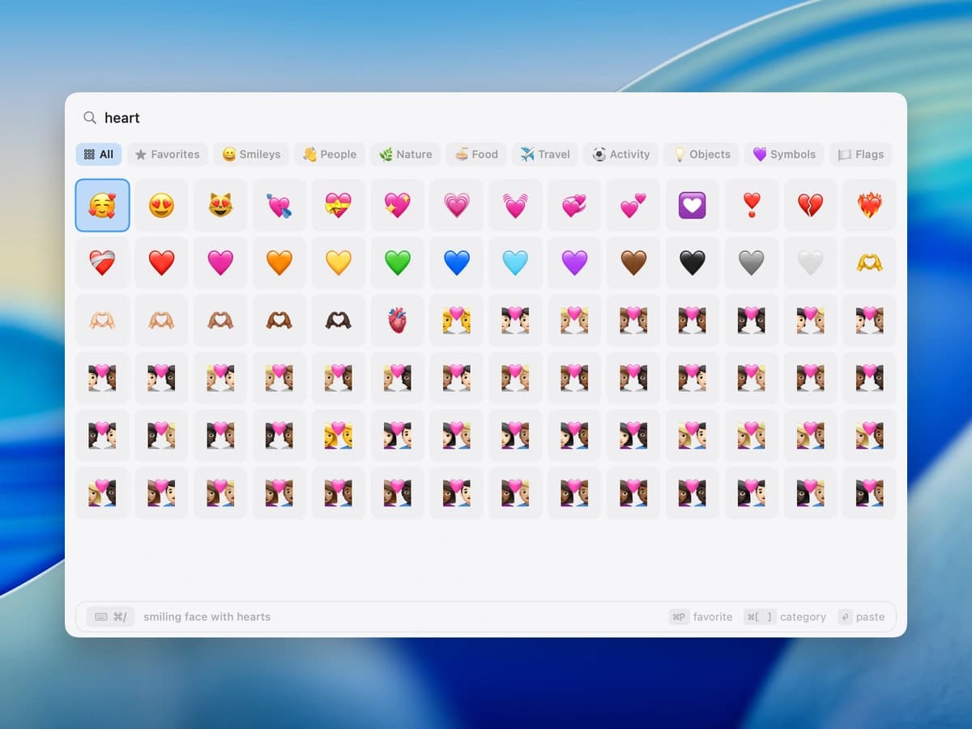Choose the sparkling heart emoji

(398, 206)
